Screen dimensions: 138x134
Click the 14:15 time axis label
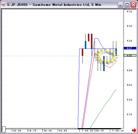click(x=32, y=131)
